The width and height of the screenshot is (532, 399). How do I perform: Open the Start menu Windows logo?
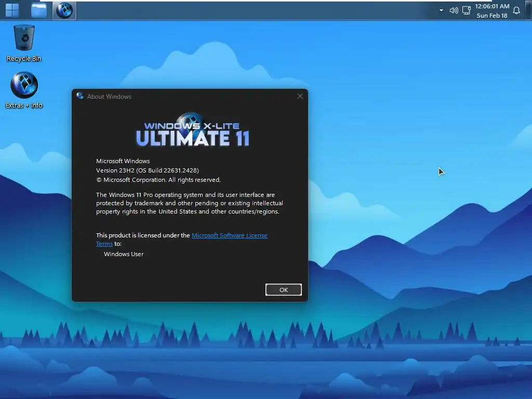coord(12,10)
